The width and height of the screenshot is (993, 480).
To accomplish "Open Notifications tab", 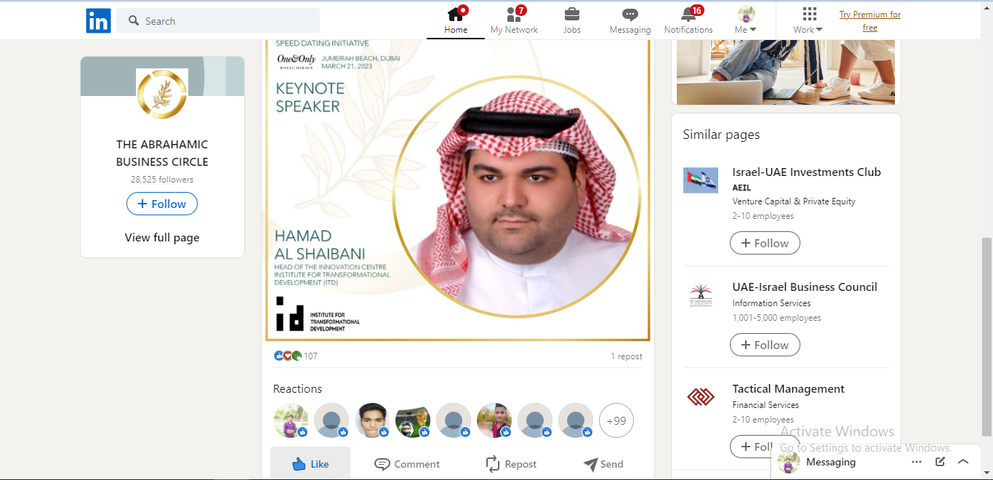I will click(688, 20).
